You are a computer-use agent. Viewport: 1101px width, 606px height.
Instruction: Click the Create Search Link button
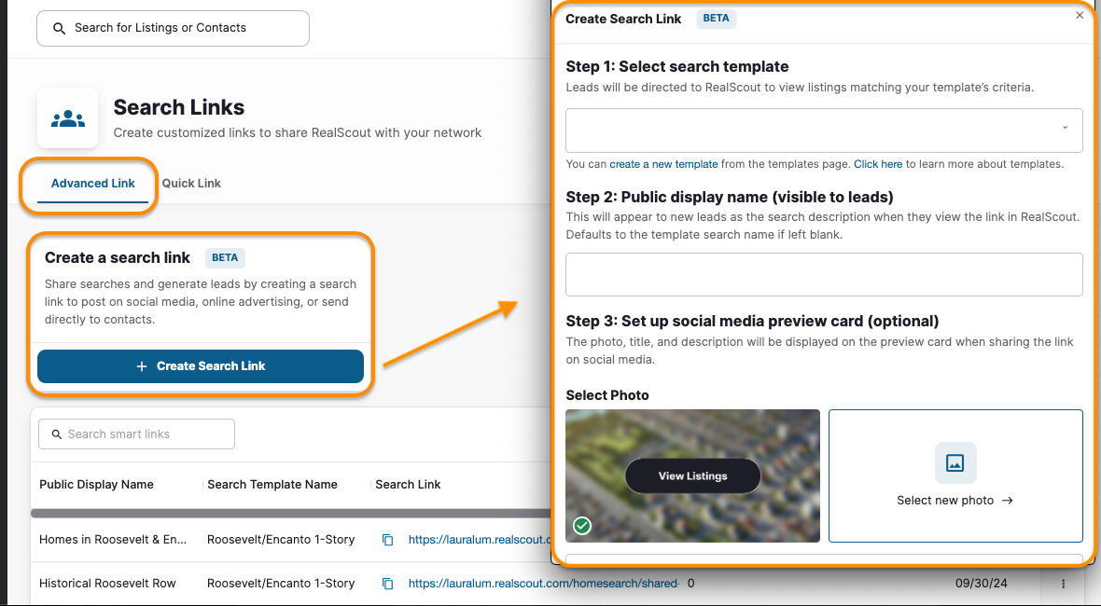(200, 366)
